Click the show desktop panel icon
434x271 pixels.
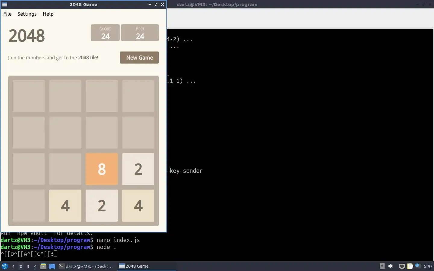(52, 266)
